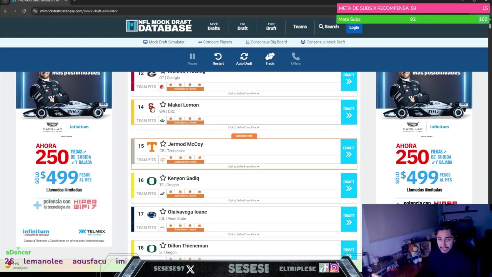Image resolution: width=492 pixels, height=277 pixels.
Task: Draft Olaivavega Ioane from Penn State
Action: pos(349,219)
